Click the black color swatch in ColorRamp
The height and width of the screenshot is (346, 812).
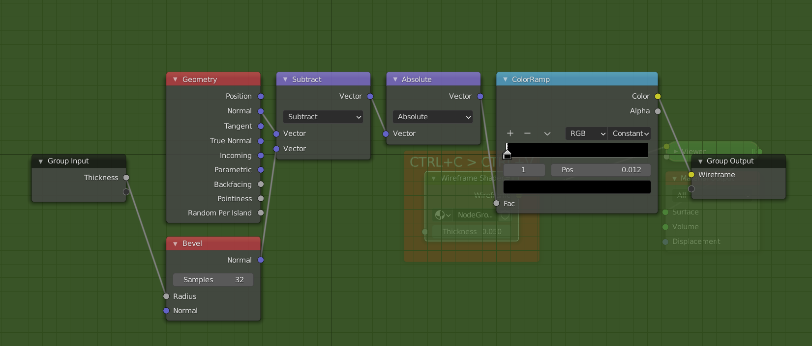click(577, 187)
